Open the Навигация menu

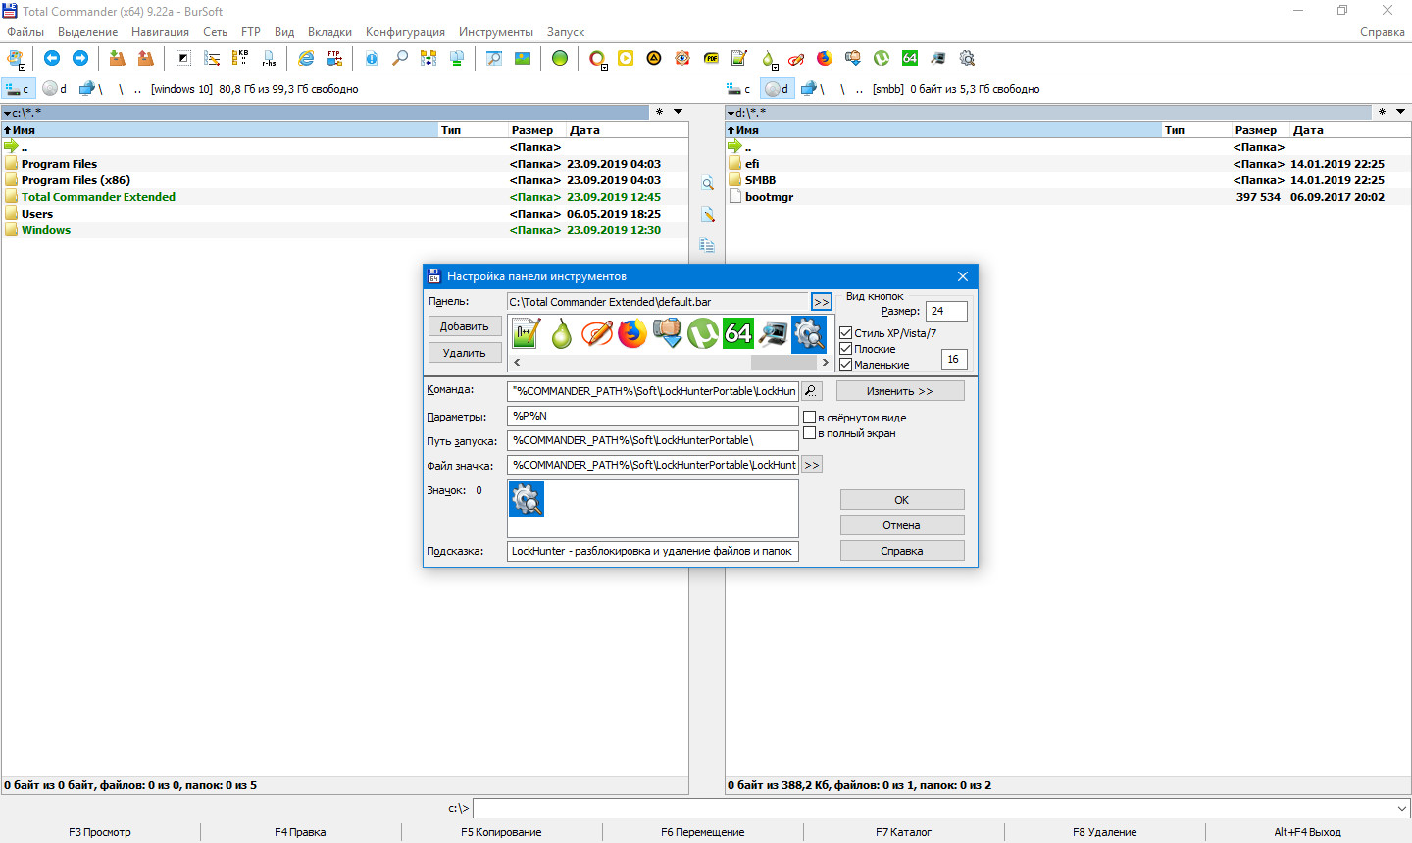click(x=160, y=32)
